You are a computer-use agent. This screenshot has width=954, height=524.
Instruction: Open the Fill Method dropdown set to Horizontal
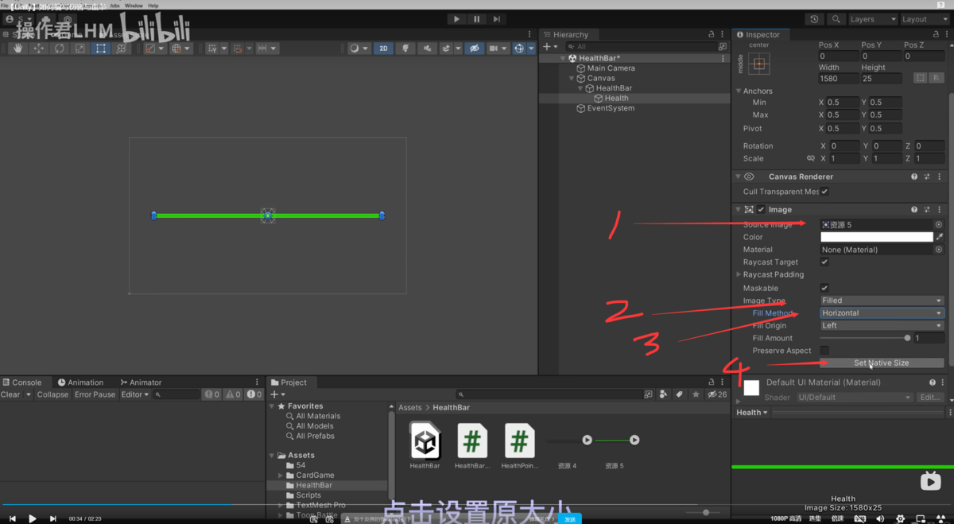[x=881, y=312]
